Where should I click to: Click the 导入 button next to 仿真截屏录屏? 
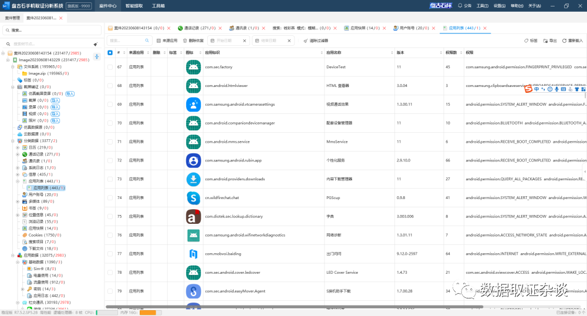tap(70, 93)
